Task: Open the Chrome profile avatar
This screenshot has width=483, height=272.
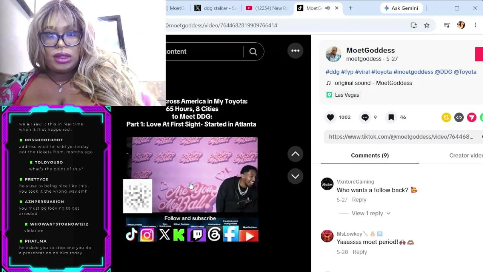Action: [461, 25]
